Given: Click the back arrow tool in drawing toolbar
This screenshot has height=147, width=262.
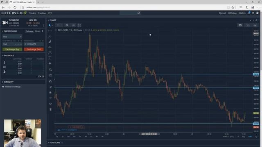Looking at the screenshot, I should [50, 63].
